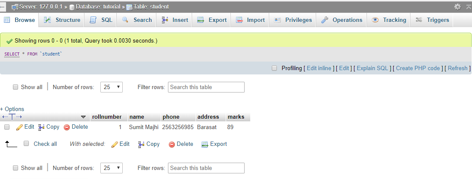Click the Edit link beside Edit inline
This screenshot has height=179, width=472.
[x=344, y=68]
